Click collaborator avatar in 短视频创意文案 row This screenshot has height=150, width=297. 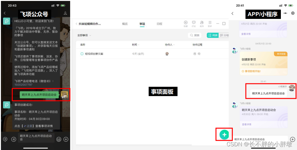point(167,54)
